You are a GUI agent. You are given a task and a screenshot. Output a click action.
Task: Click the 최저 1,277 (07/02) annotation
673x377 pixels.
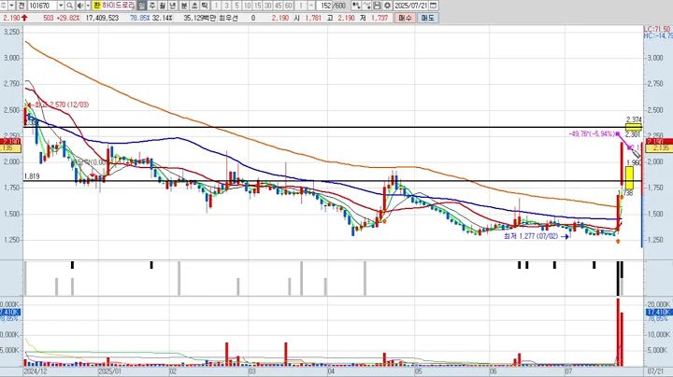[x=531, y=236]
